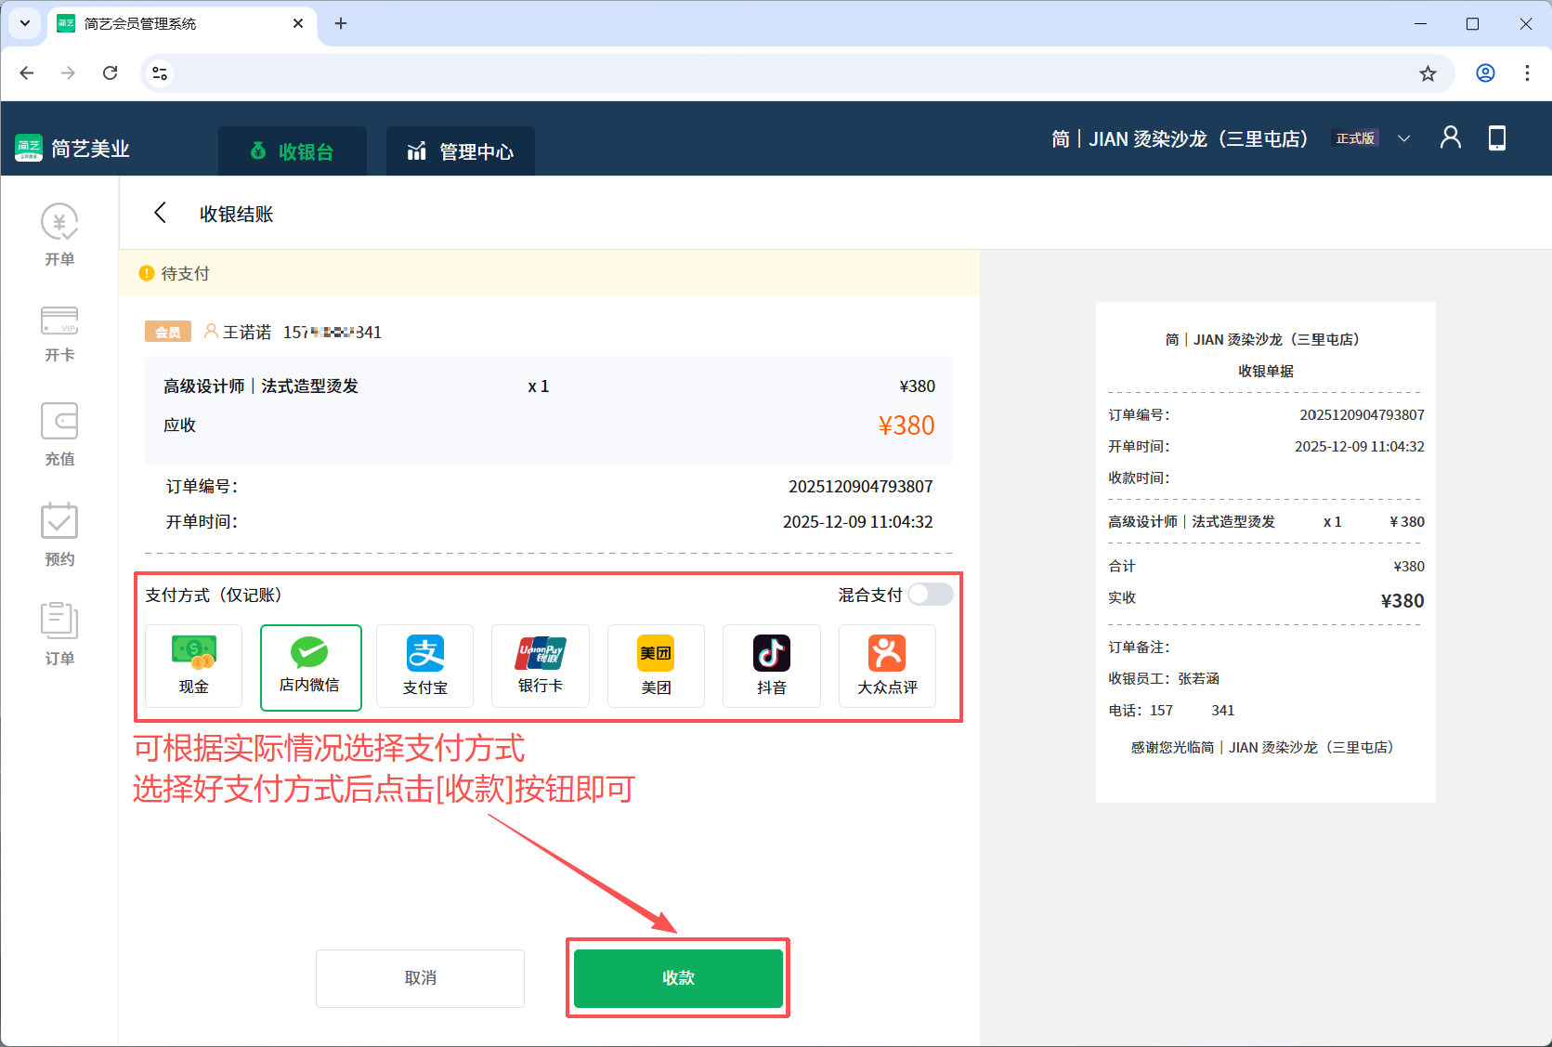Screen dimensions: 1552x1047
Task: Deselect the 店内微信 payment option
Action: [x=310, y=665]
